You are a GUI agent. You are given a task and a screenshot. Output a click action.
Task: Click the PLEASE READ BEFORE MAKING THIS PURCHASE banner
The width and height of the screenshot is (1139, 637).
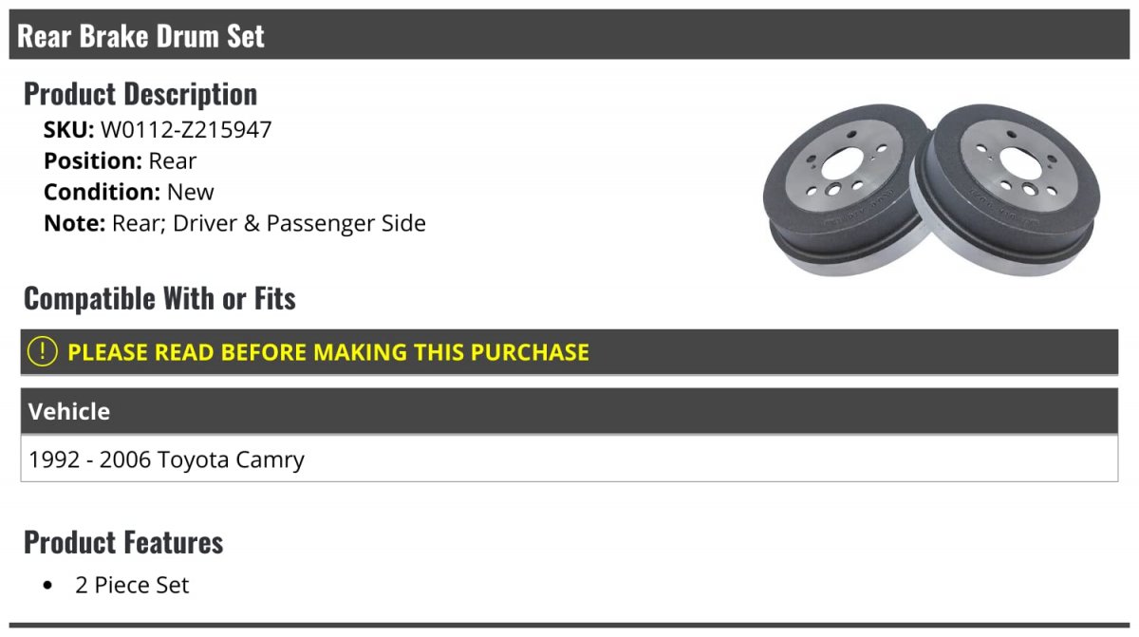pyautogui.click(x=569, y=352)
